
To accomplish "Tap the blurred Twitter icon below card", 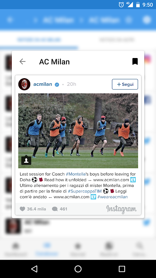I will (147, 222).
